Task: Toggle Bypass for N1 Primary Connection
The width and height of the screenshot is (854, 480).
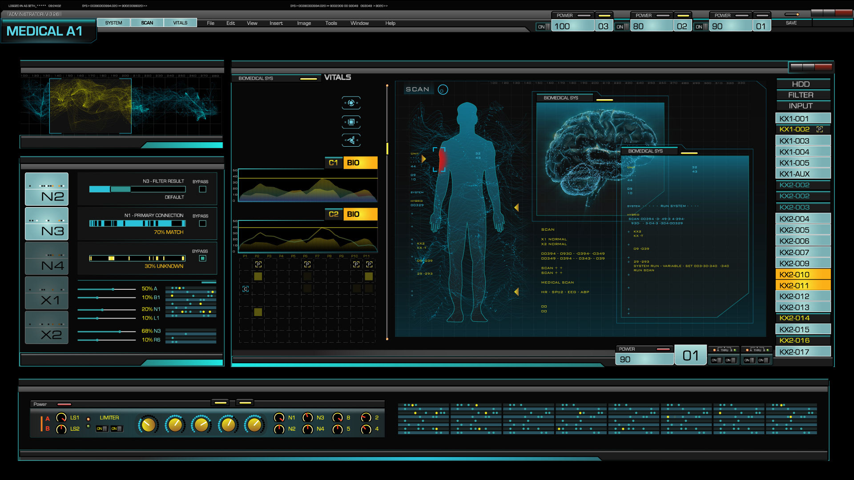Action: 202,224
